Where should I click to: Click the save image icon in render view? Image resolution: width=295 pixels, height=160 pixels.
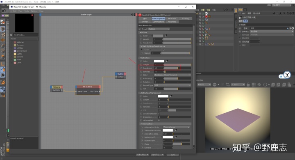[273, 85]
